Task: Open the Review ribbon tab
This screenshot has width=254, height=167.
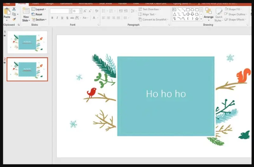Action: (x=123, y=3)
